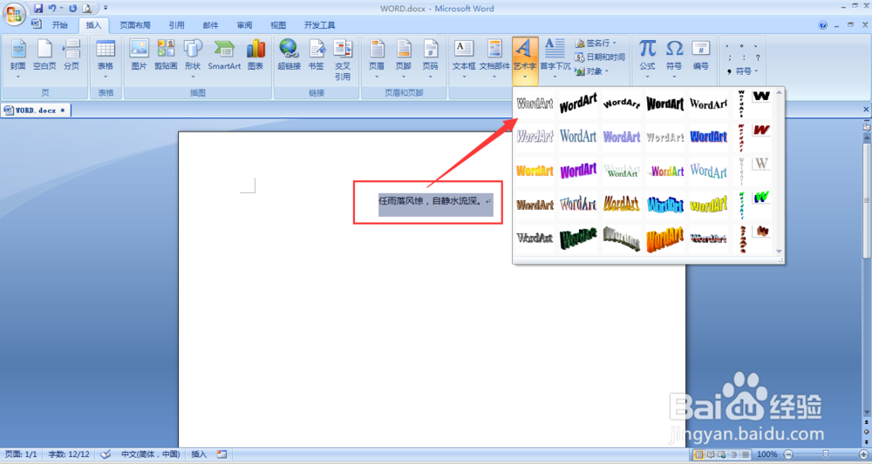This screenshot has width=872, height=464.
Task: Open Quick Access Toolbar customize arrow
Action: coord(106,9)
